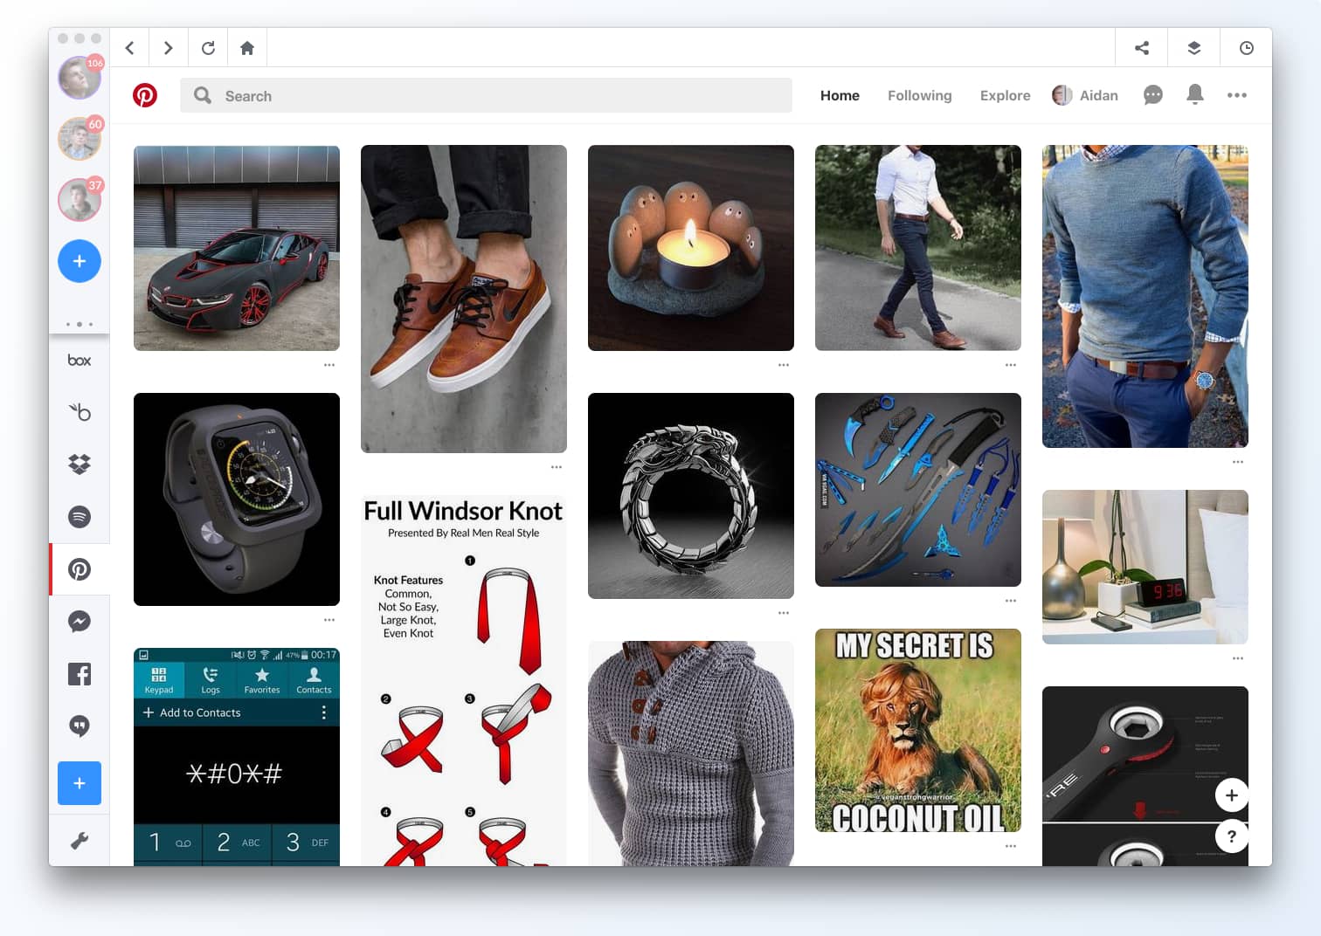Open the history clock icon
Screen dimensions: 1321x936
click(x=1247, y=48)
